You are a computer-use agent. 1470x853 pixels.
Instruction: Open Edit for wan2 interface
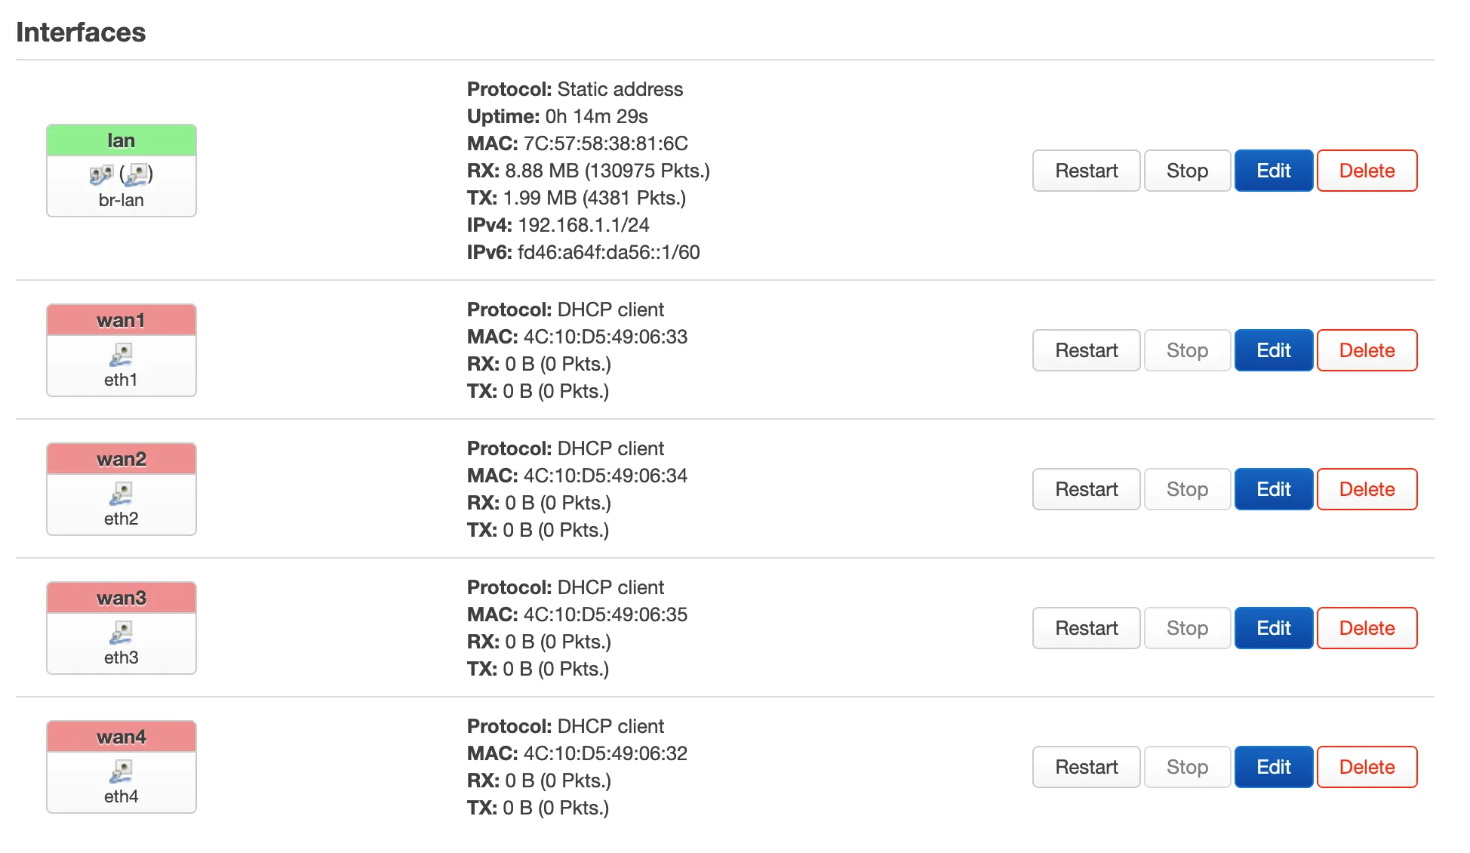pyautogui.click(x=1273, y=489)
